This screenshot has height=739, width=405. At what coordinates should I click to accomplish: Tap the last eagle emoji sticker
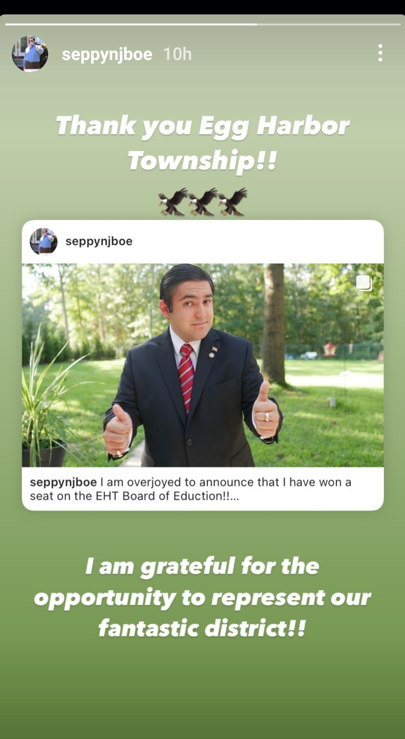pyautogui.click(x=232, y=202)
